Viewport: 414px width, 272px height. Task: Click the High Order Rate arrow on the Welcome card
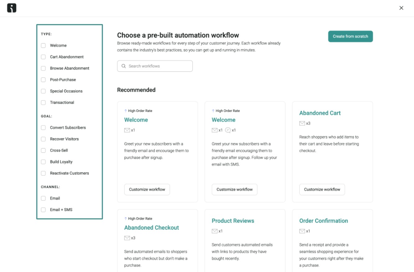tap(125, 110)
